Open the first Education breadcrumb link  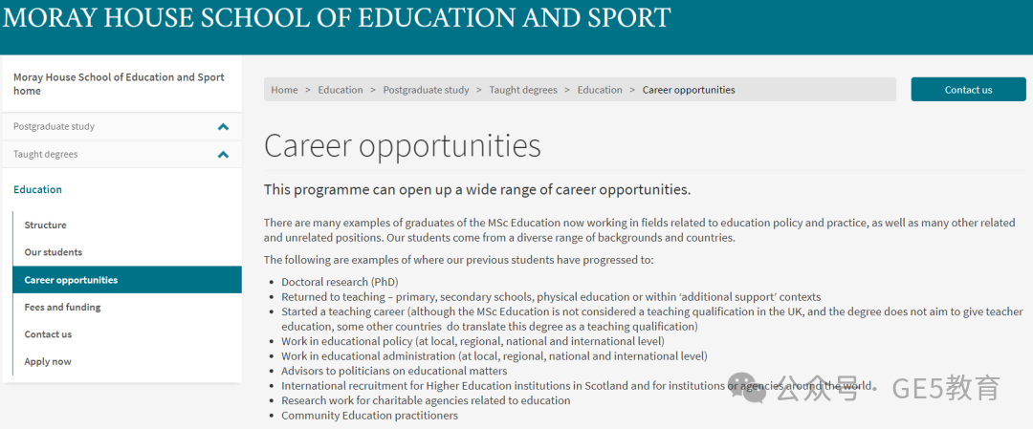pos(341,90)
